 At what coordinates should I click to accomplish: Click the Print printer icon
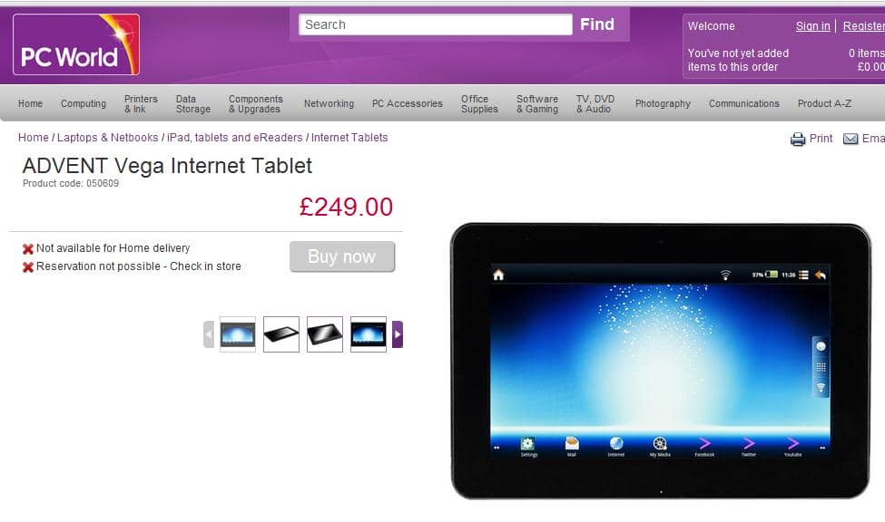798,139
